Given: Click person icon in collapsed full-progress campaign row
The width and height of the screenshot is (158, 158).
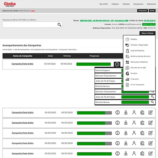Looking at the screenshot, I should tap(134, 154).
